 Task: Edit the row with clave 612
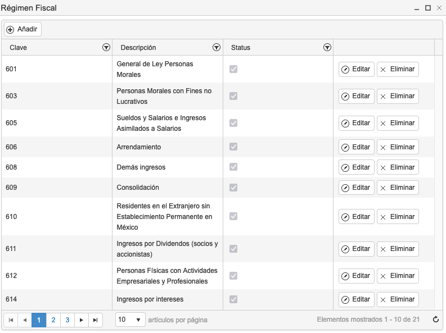(357, 276)
